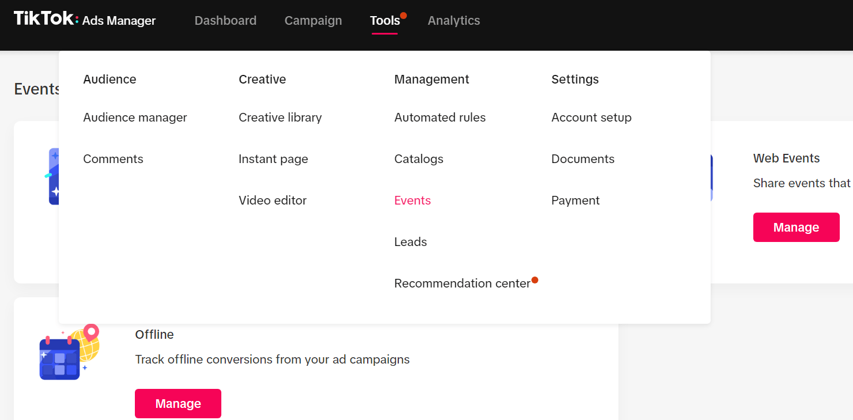Viewport: 853px width, 420px height.
Task: Open the Dashboard tab
Action: [225, 21]
